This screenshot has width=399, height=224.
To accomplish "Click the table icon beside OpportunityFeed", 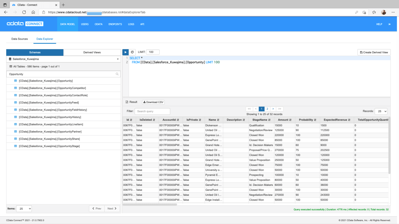I will pos(16,103).
